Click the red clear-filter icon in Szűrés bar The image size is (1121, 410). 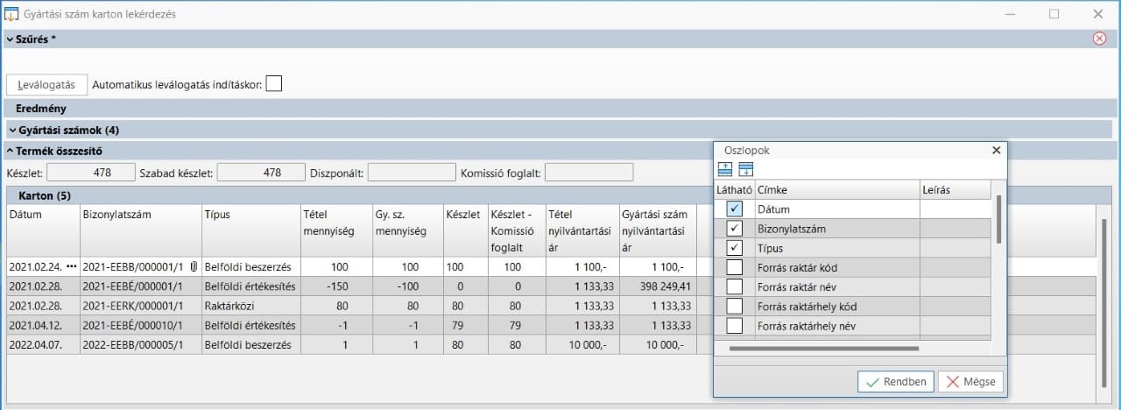coord(1099,39)
